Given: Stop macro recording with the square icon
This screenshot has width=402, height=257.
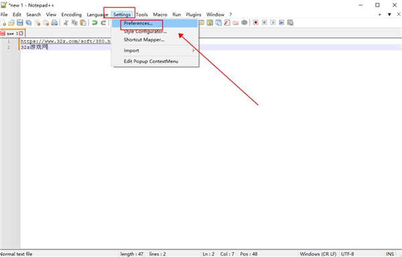Looking at the screenshot, I should pyautogui.click(x=265, y=23).
